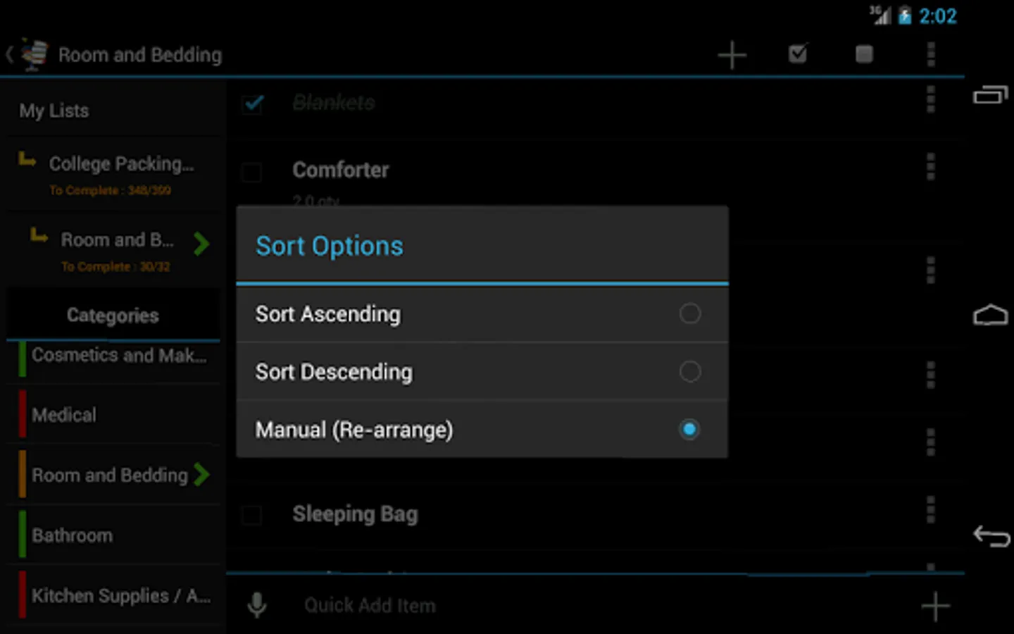
Task: Uncheck the Blankets item checkbox
Action: click(x=253, y=104)
